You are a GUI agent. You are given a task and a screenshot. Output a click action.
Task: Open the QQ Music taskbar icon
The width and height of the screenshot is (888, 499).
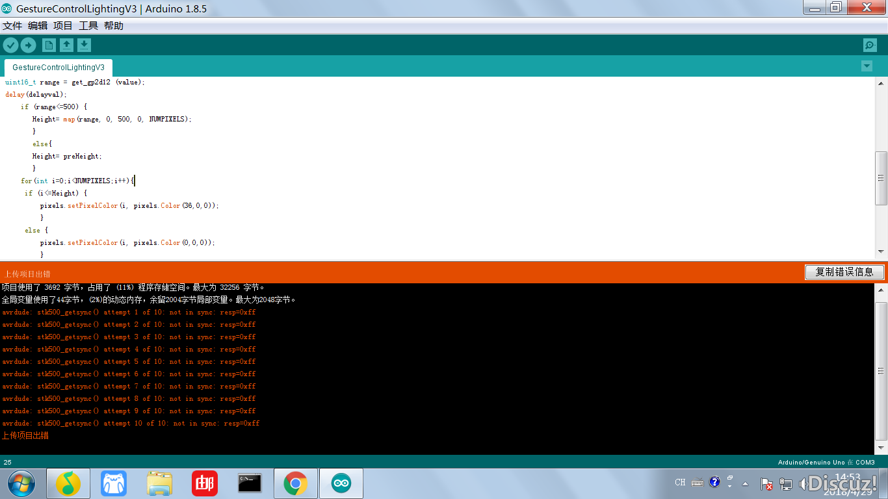coord(68,483)
